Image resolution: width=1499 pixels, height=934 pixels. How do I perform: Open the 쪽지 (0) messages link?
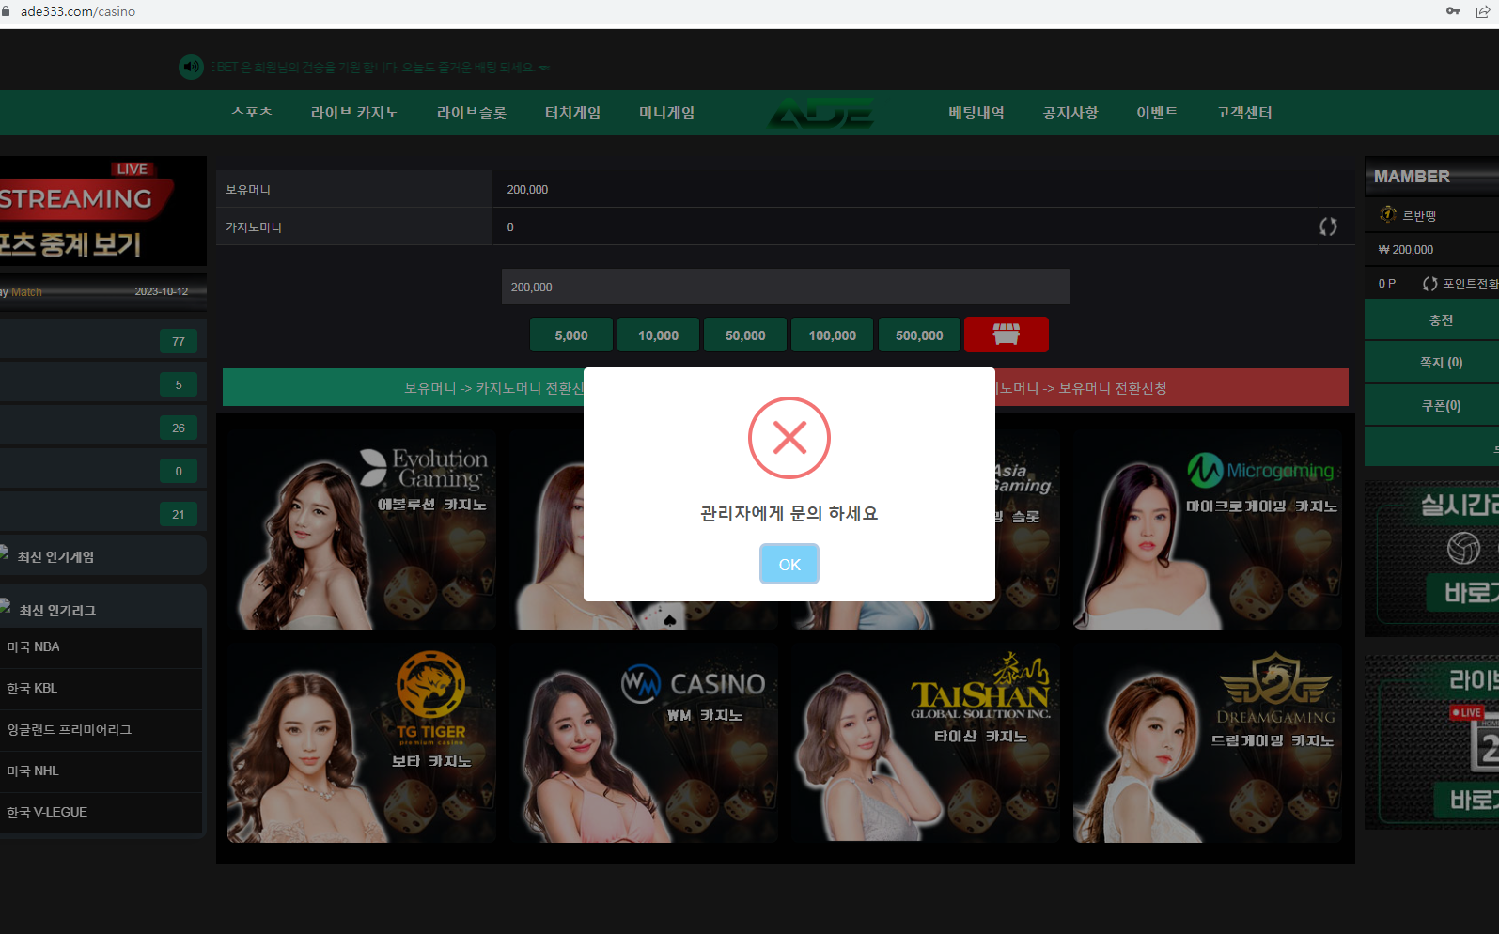coord(1441,363)
